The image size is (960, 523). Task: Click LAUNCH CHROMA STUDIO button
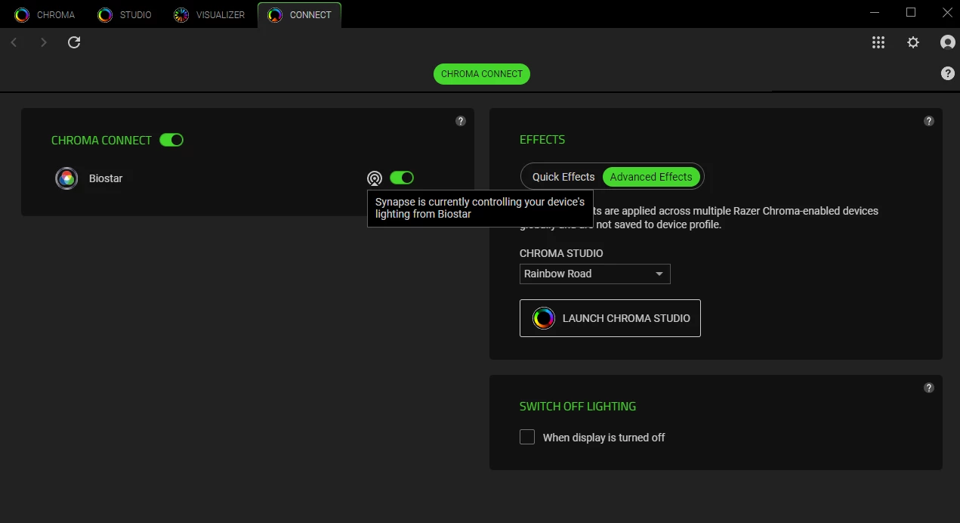click(610, 318)
